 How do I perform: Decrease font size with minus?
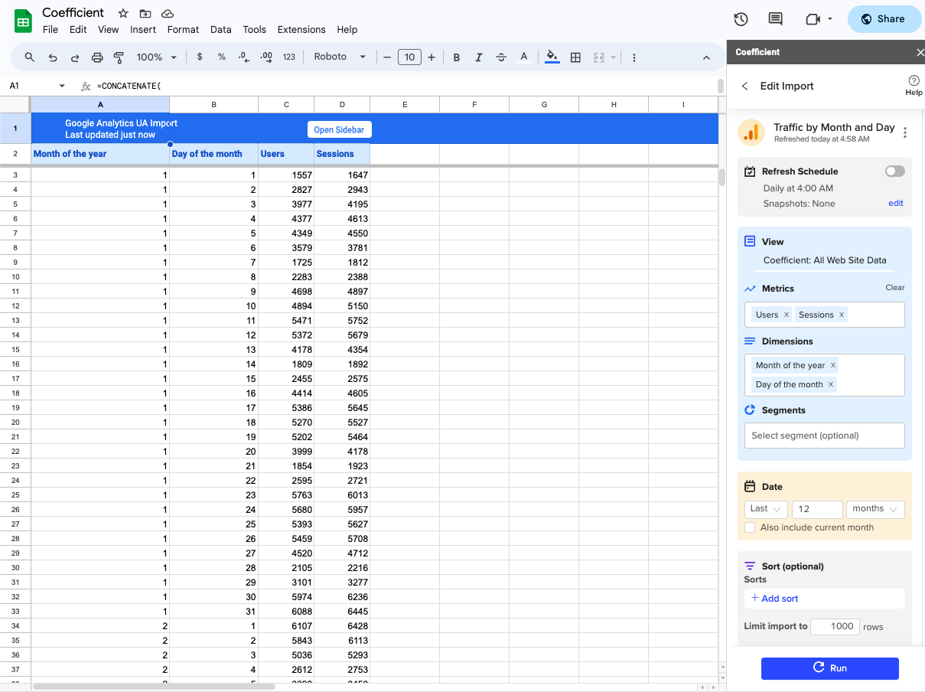coord(388,57)
